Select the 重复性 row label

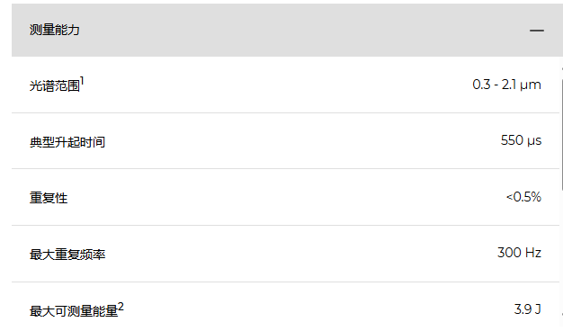coord(49,198)
